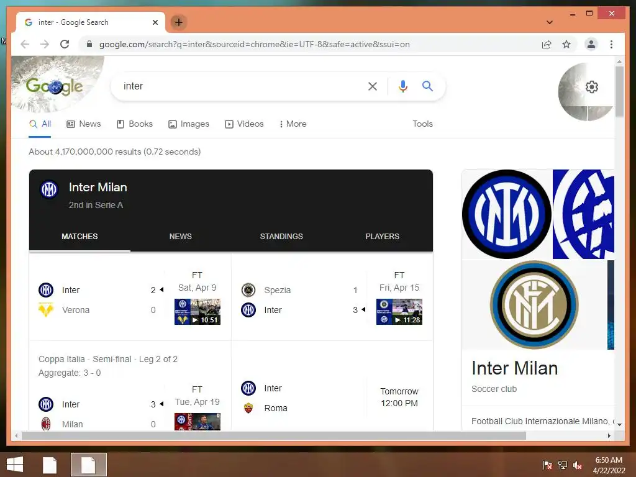The width and height of the screenshot is (636, 477).
Task: Open the search Tools options
Action: 422,124
